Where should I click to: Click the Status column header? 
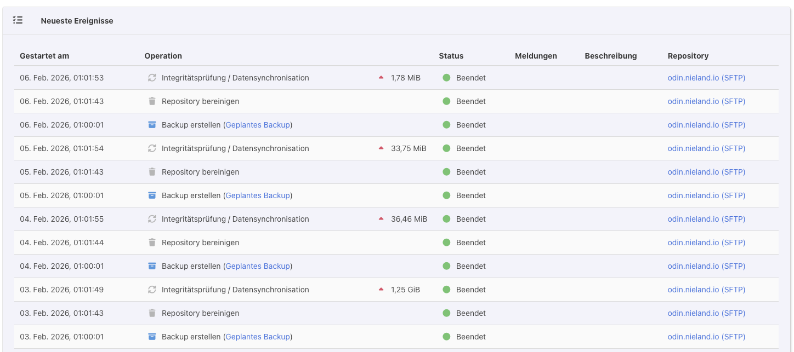[451, 56]
